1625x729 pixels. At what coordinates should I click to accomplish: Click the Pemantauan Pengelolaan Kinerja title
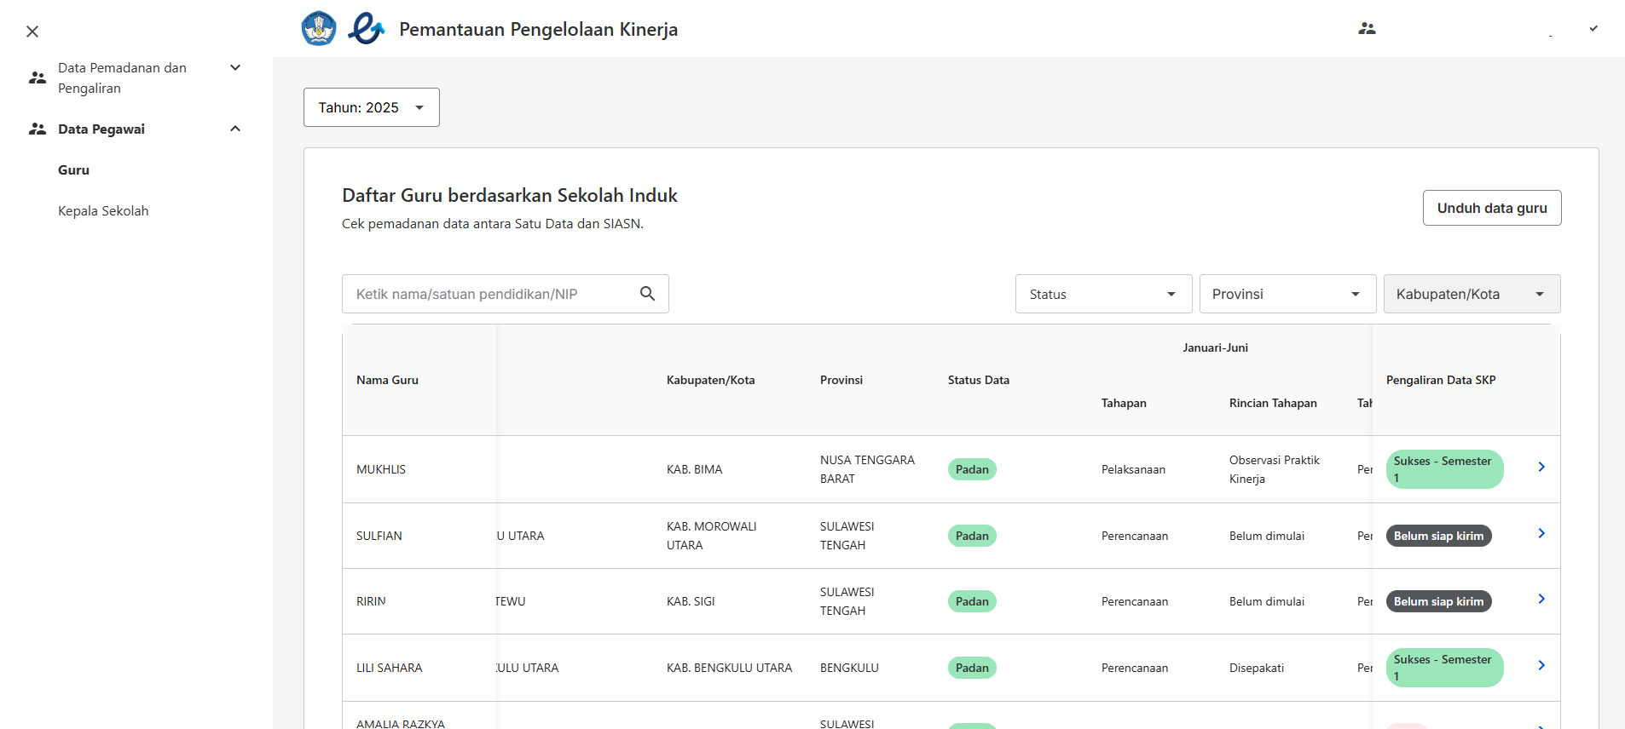[x=539, y=29]
